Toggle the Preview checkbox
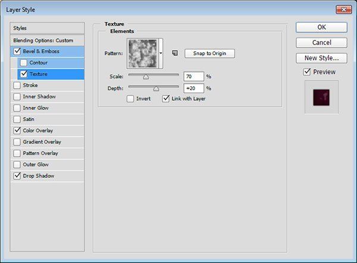Image resolution: width=357 pixels, height=263 pixels. (307, 72)
